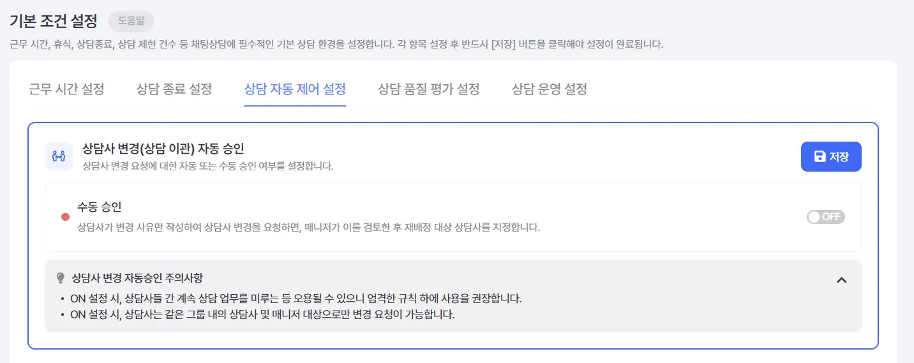The image size is (914, 363).
Task: Collapse the 자동승인 주의사항 section with the chevron
Action: (842, 279)
